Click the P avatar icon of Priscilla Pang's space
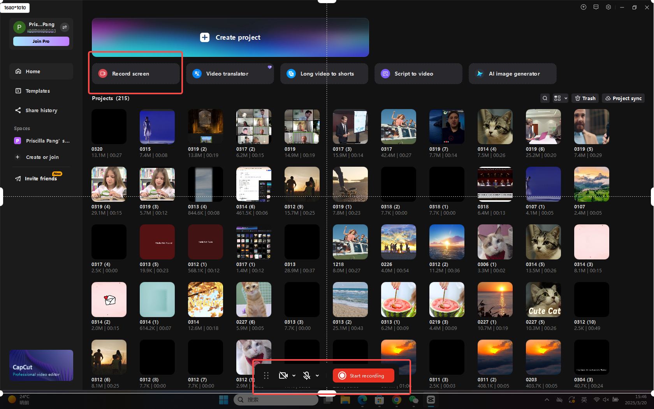Viewport: 654px width, 409px height. coord(18,141)
